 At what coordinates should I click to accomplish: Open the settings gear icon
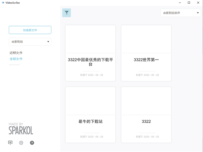point(21,143)
